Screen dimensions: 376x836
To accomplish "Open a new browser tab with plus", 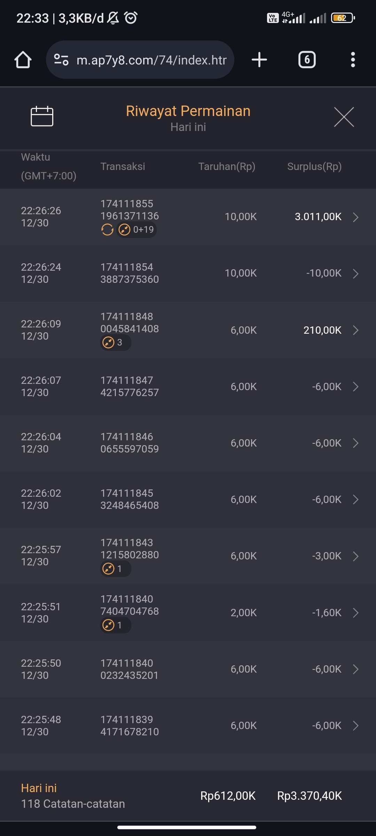I will click(x=259, y=60).
